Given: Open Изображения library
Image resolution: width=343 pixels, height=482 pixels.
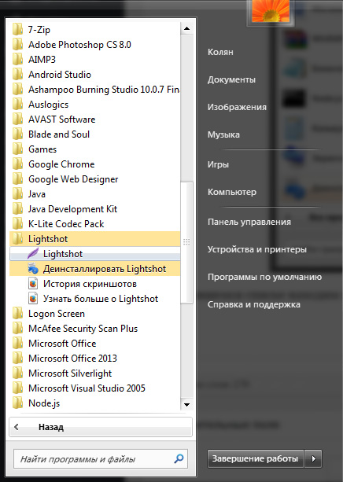Looking at the screenshot, I should coord(237,107).
